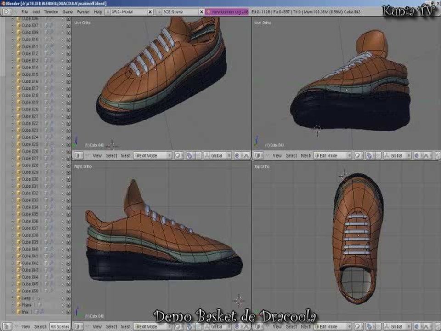Click the vertex select mode icon in the top-left viewport header
Image resolution: width=441 pixels, height=331 pixels.
coord(237,155)
